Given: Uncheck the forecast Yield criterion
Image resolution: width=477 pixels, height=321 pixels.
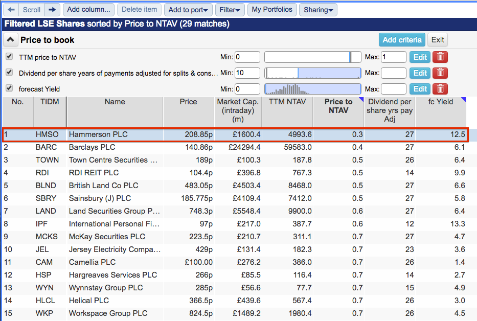Looking at the screenshot, I should pos(9,88).
